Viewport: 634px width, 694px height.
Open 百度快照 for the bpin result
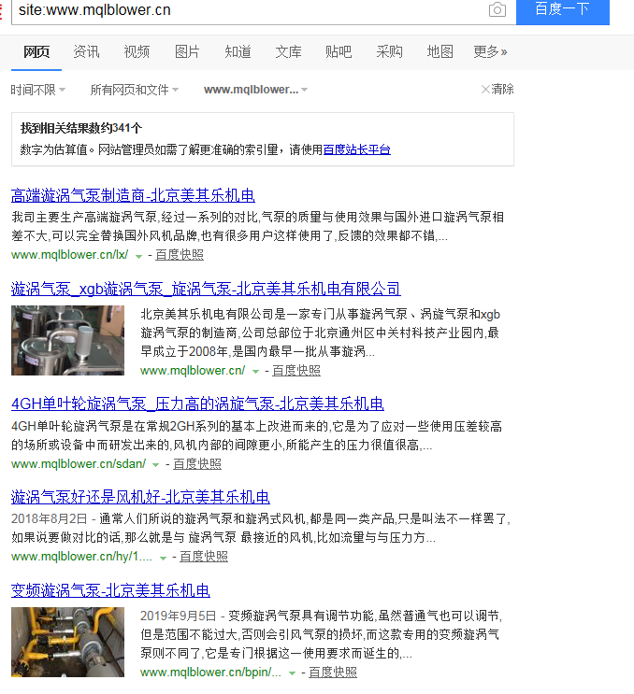pos(333,673)
